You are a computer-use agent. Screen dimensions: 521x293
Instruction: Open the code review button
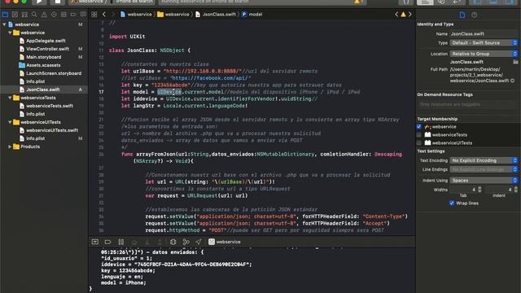pos(406,2)
